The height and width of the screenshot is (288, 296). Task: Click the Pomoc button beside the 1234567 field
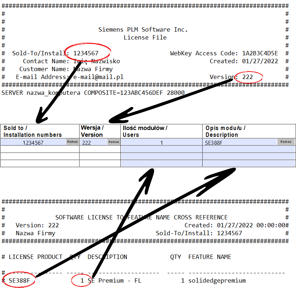[72, 142]
